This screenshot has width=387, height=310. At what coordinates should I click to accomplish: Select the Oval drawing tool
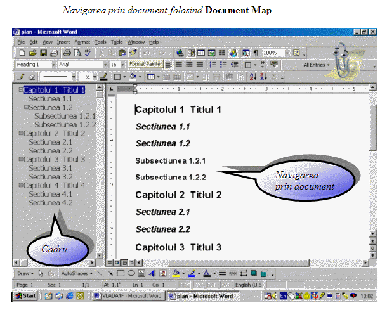(x=131, y=273)
